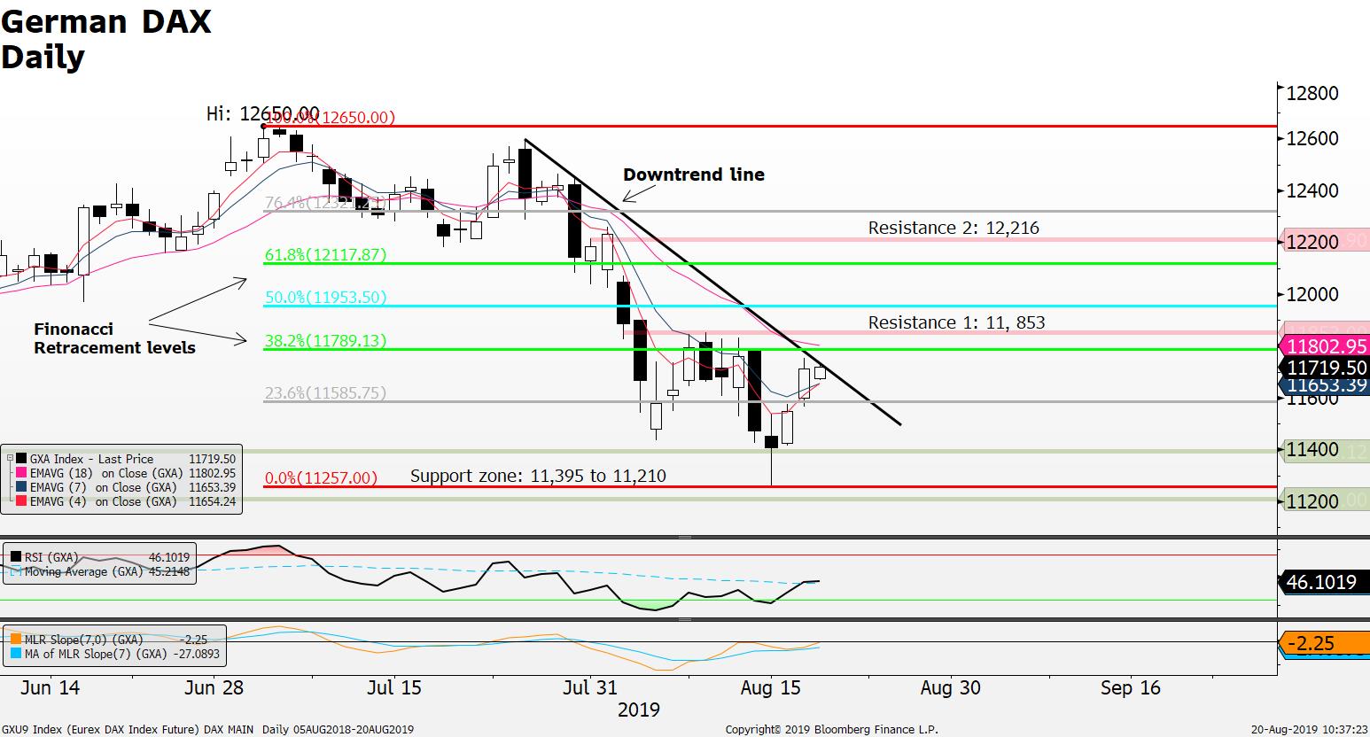Click the Jul 15 date axis label
This screenshot has width=1370, height=737.
point(393,687)
